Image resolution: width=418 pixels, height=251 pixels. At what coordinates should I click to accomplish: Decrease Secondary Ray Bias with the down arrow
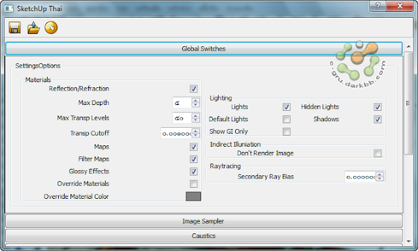click(379, 179)
